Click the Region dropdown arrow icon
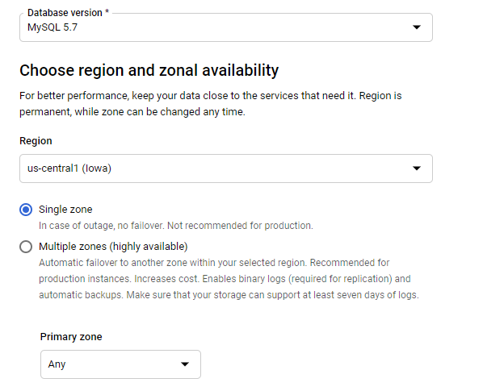The height and width of the screenshot is (391, 504). coord(417,168)
